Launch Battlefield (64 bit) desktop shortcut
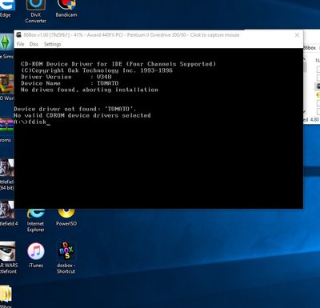This screenshot has width=320, height=308. [x=7, y=174]
